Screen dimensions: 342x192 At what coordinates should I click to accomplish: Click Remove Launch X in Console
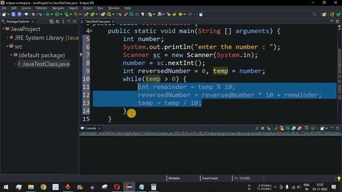click(262, 129)
